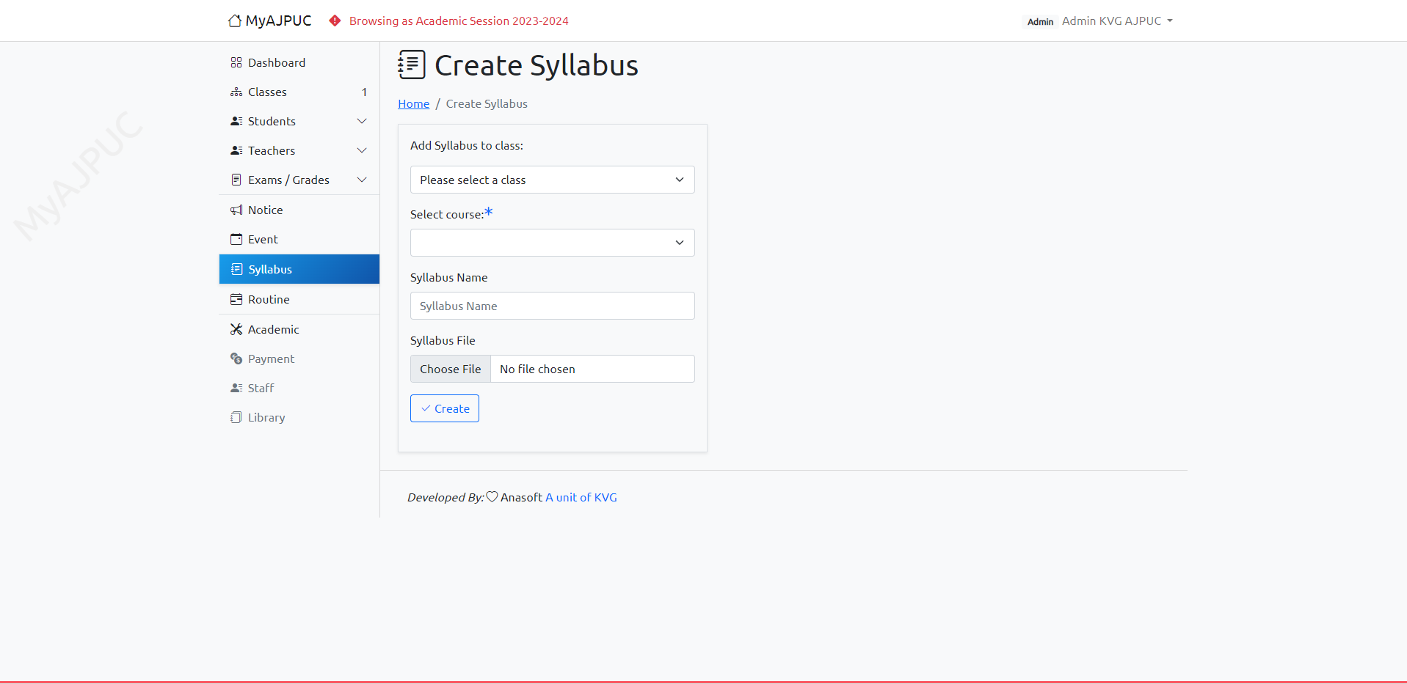Image resolution: width=1407 pixels, height=684 pixels.
Task: Click the 'Anasoft' footer text
Action: click(521, 497)
